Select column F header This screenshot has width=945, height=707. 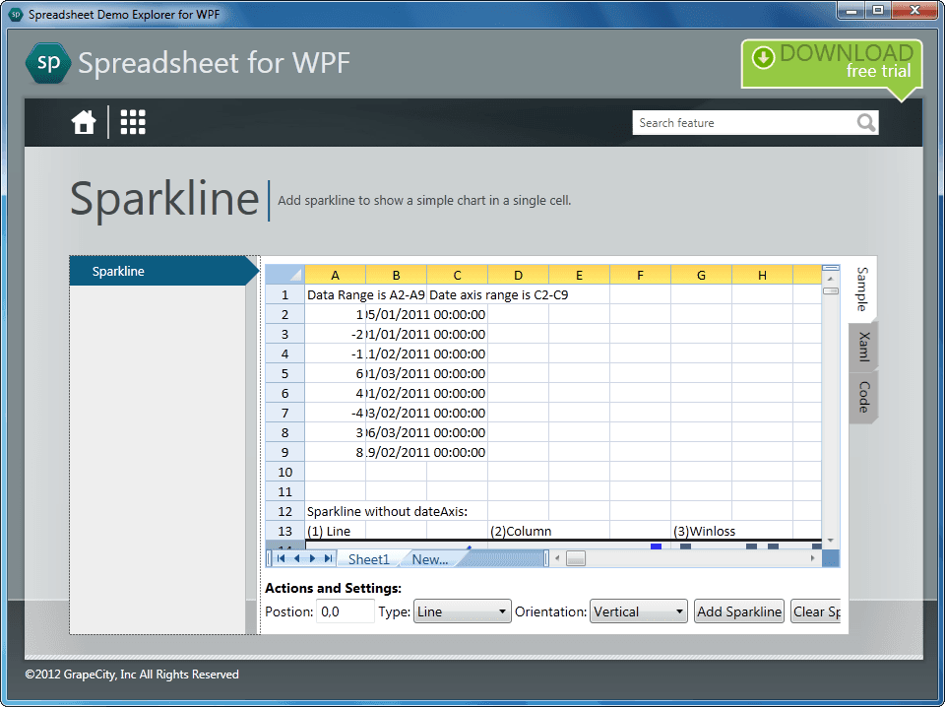[x=640, y=276]
